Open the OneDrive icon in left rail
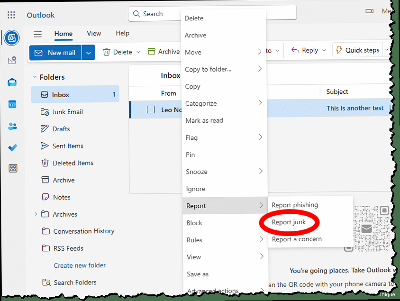This screenshot has width=400, height=301. coord(12,82)
